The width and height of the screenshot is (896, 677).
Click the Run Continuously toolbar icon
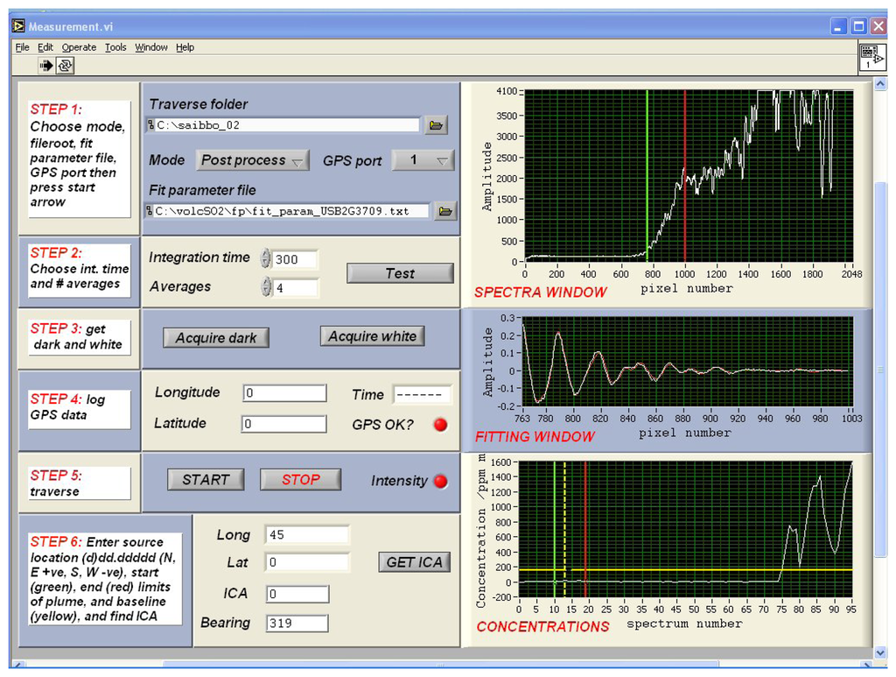coord(65,66)
